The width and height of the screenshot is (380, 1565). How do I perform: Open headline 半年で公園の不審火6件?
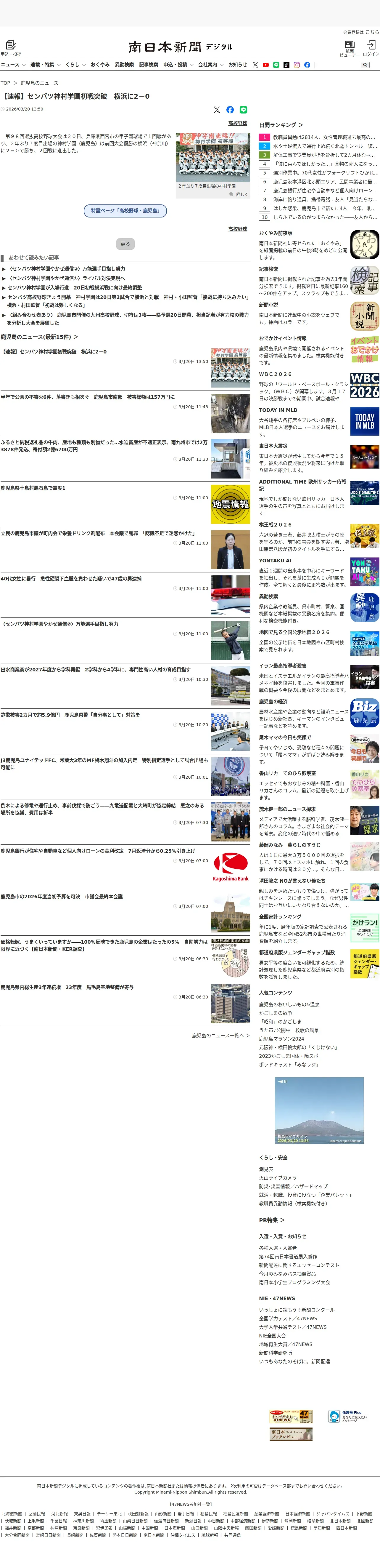pos(87,397)
